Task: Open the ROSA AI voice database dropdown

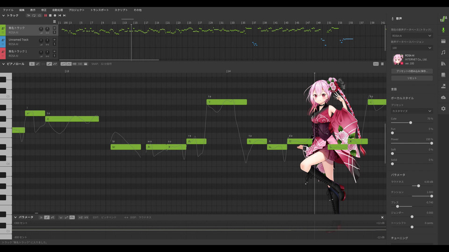Action: tap(412, 36)
